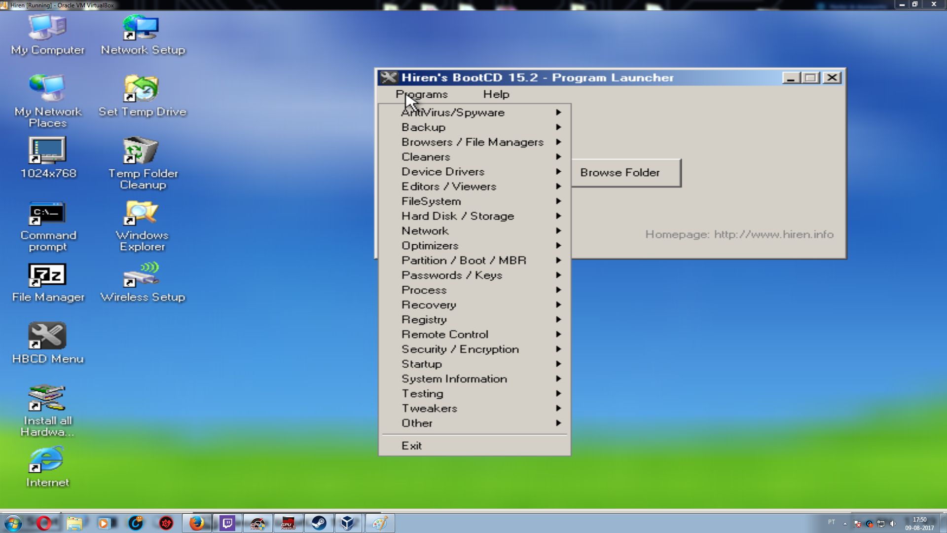Open Steam from the taskbar
Image resolution: width=947 pixels, height=533 pixels.
coord(319,523)
